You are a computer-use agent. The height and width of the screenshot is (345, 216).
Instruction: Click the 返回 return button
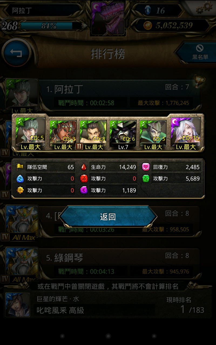108,217
